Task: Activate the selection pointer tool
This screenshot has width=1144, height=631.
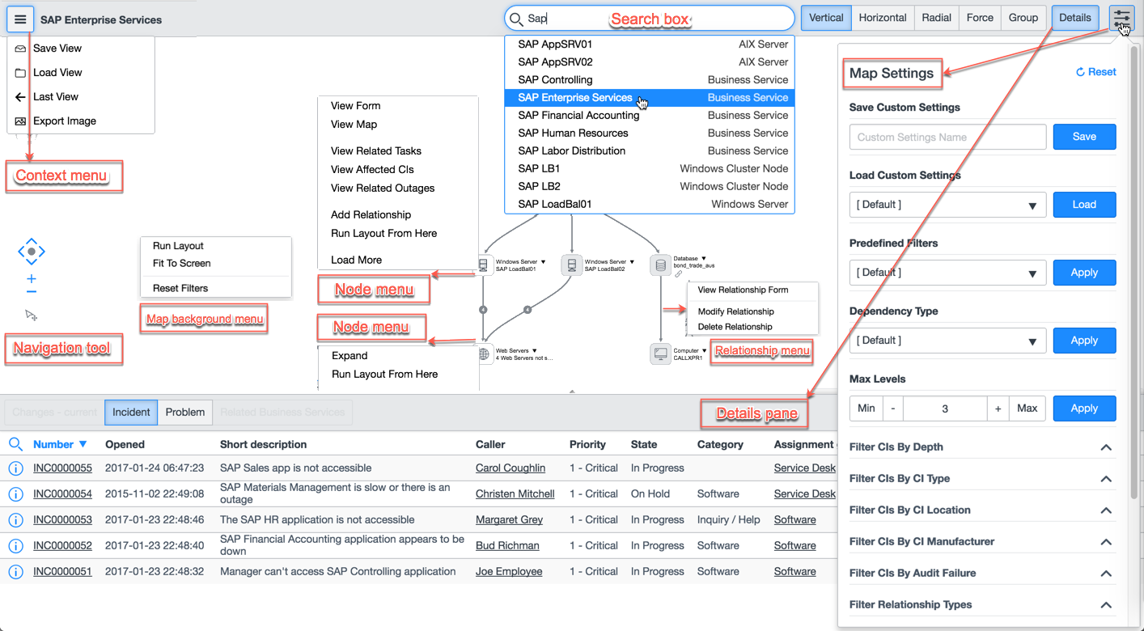Action: [x=32, y=315]
